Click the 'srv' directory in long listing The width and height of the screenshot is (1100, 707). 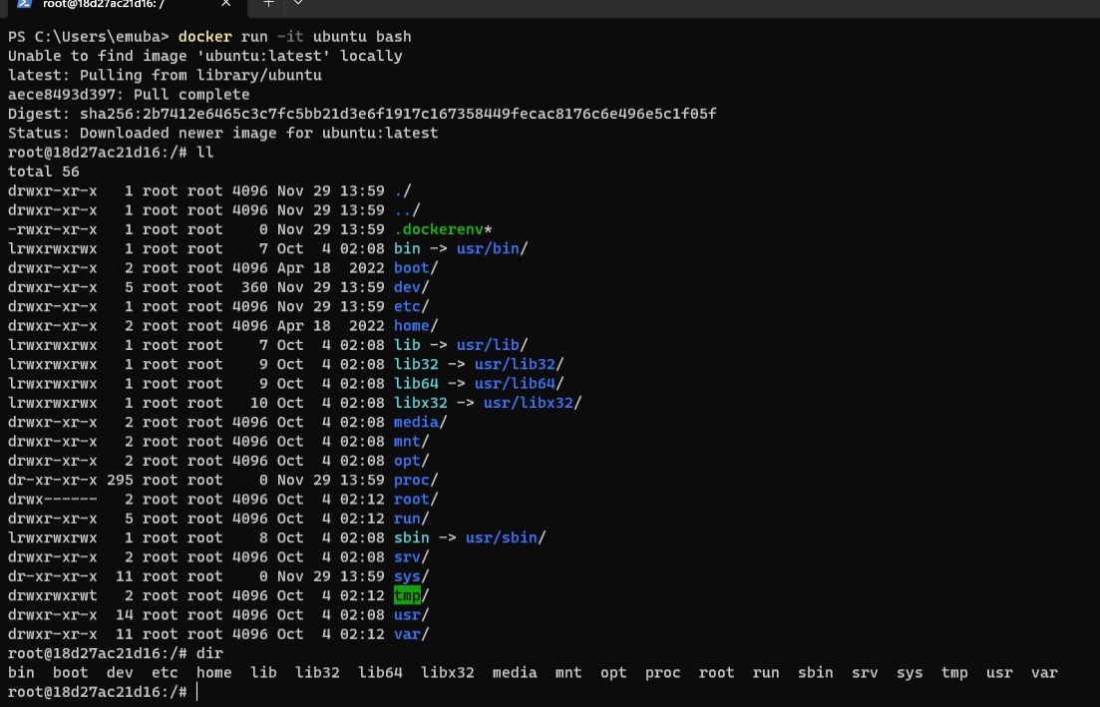point(407,556)
